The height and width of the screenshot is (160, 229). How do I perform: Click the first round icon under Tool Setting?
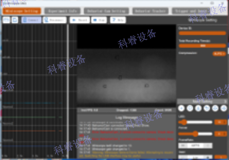pos(181,108)
